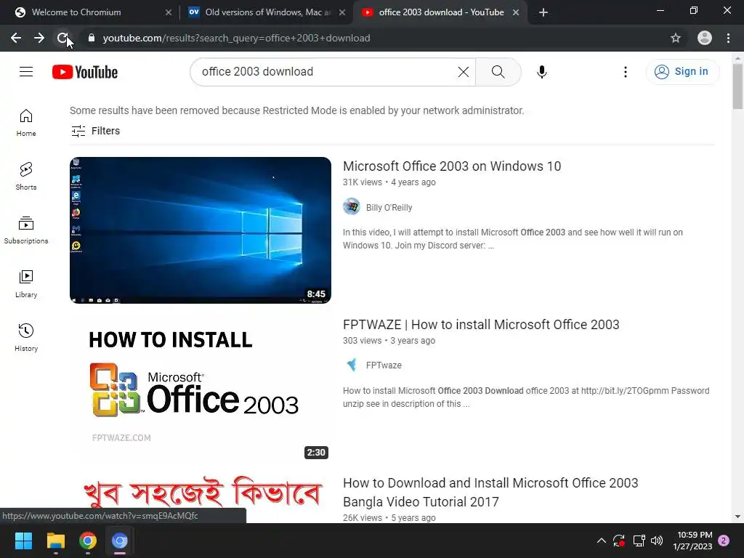Click the 303 views 3 years ago text
Viewport: 744px width, 558px height.
[x=389, y=341]
